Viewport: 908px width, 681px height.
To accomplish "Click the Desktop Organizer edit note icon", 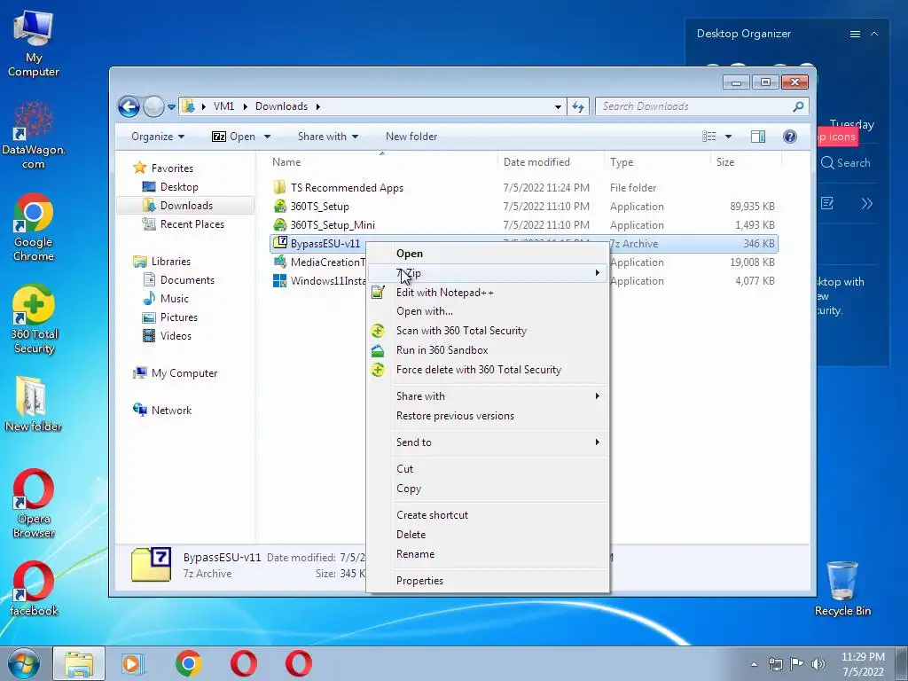I will point(827,203).
